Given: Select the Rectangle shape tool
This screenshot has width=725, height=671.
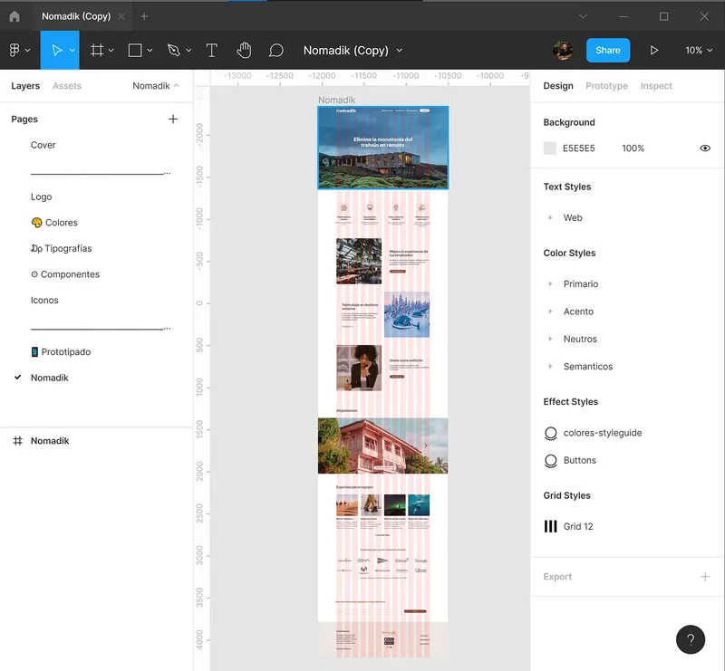Looking at the screenshot, I should point(135,50).
